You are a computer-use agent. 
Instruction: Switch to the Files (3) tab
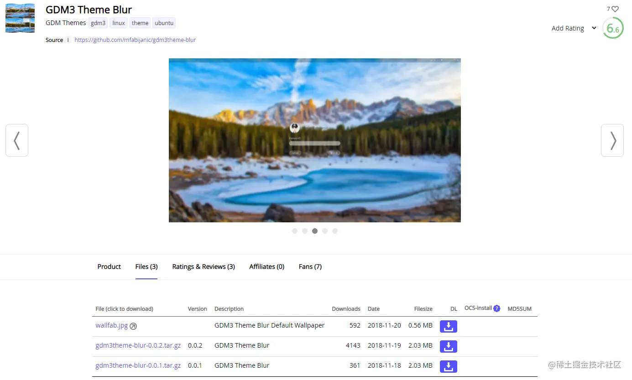(x=146, y=267)
